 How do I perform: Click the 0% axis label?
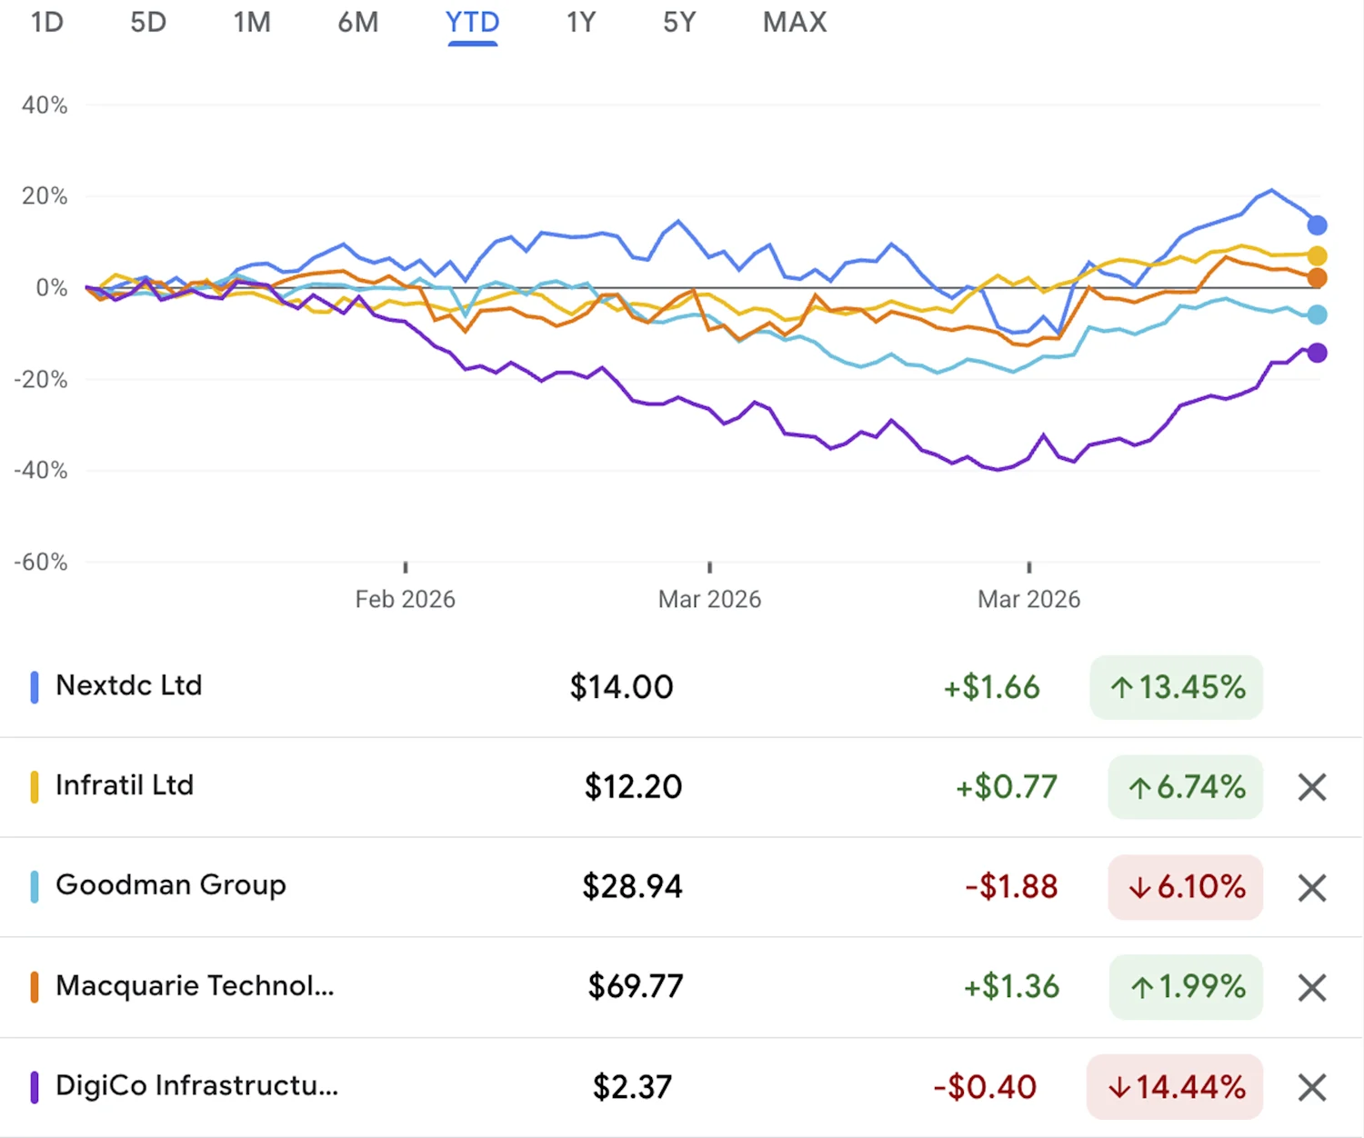tap(51, 288)
